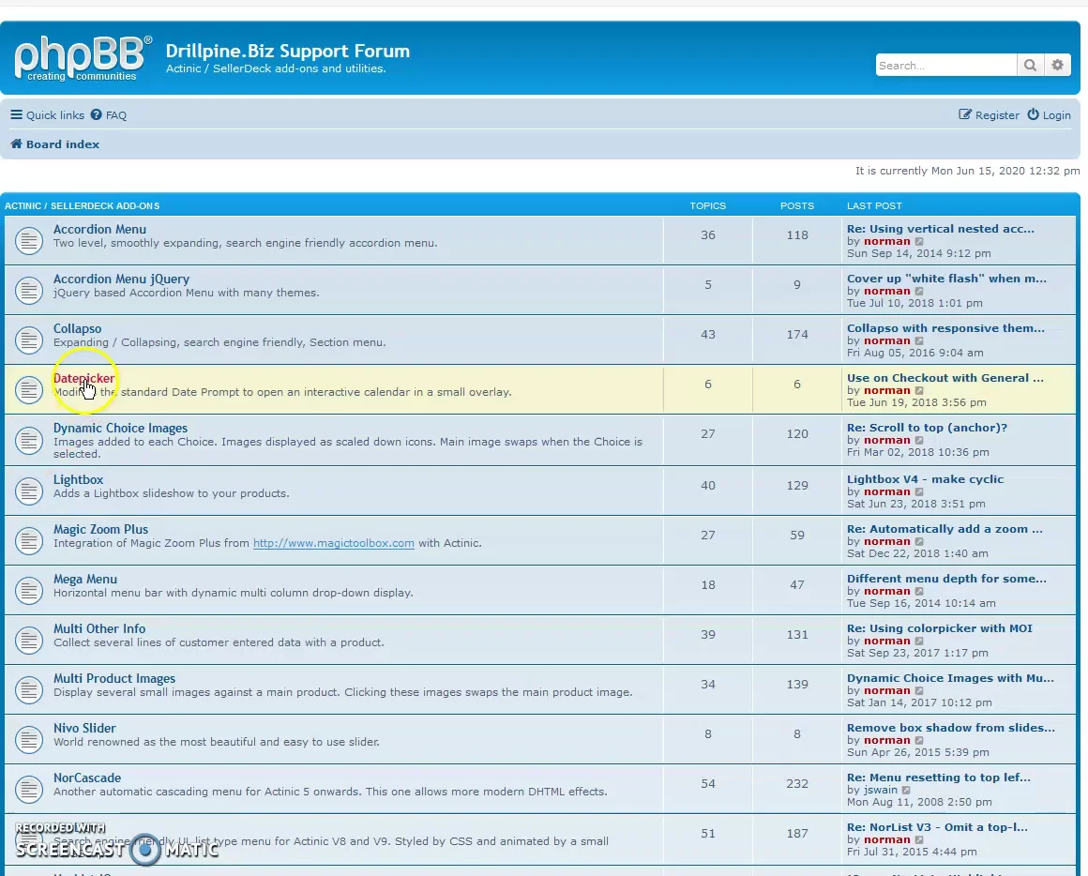Click the view-latest-post icon in Mega Menu row
Screen dimensions: 1088x876
tap(919, 592)
